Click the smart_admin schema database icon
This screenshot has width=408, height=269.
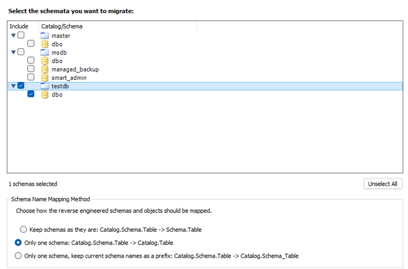point(45,78)
